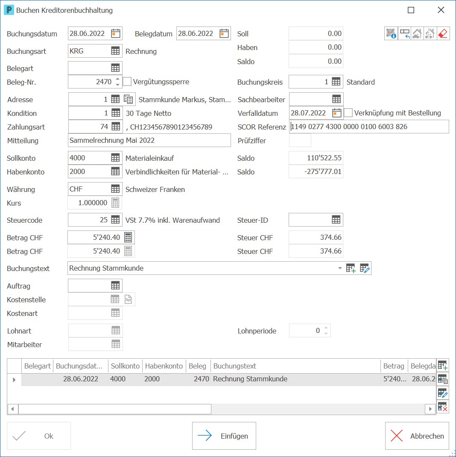This screenshot has width=456, height=457.
Task: Expand the booking row indicator arrow
Action: (14, 380)
